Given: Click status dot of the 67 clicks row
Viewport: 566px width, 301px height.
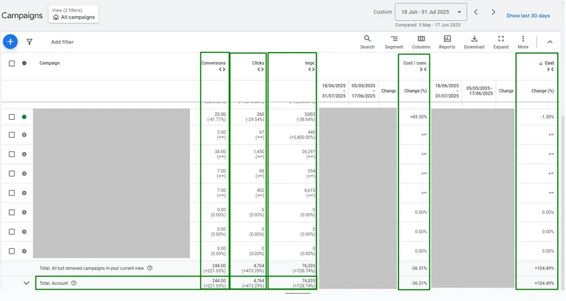Looking at the screenshot, I should (24, 135).
